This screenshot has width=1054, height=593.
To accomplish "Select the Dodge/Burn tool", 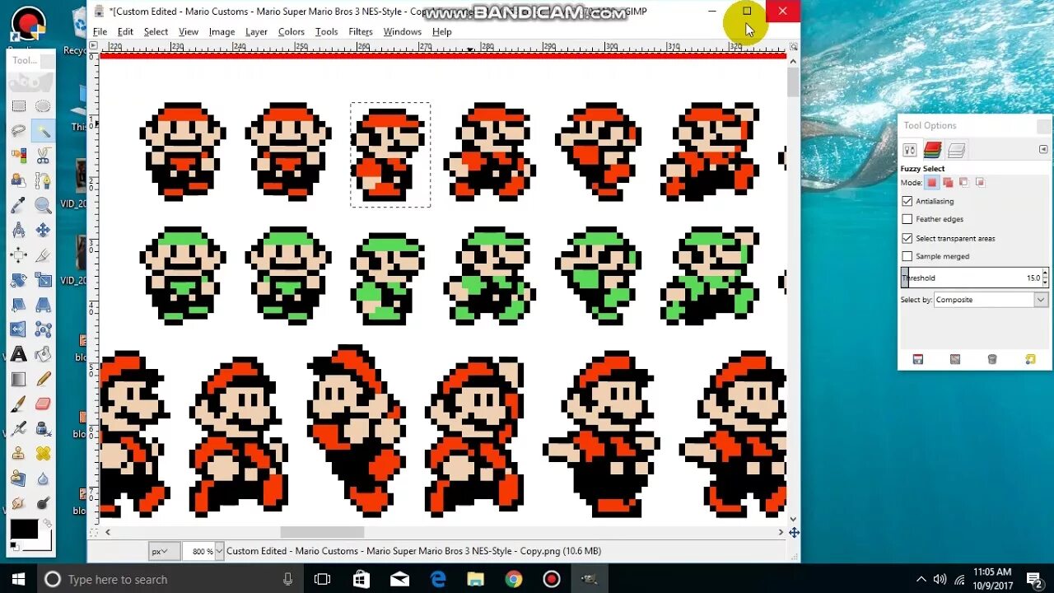I will [43, 502].
